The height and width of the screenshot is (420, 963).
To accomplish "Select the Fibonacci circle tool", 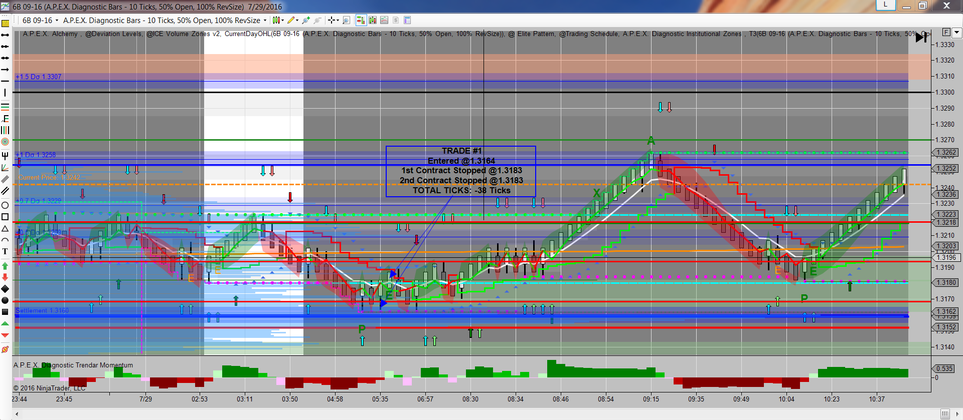I will [5, 142].
